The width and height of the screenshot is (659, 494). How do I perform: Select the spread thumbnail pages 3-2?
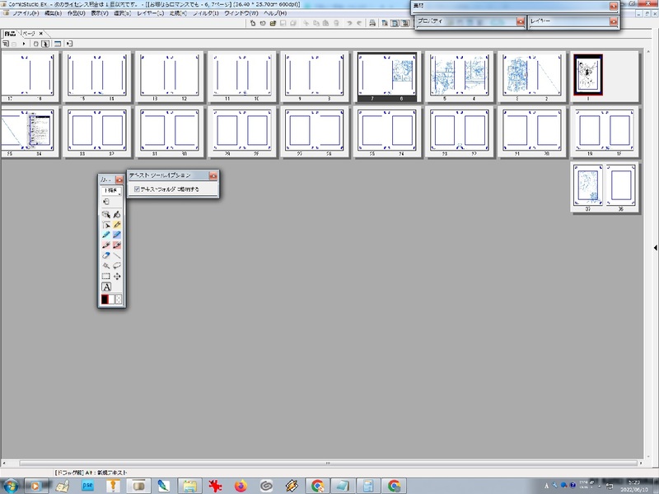[532, 77]
